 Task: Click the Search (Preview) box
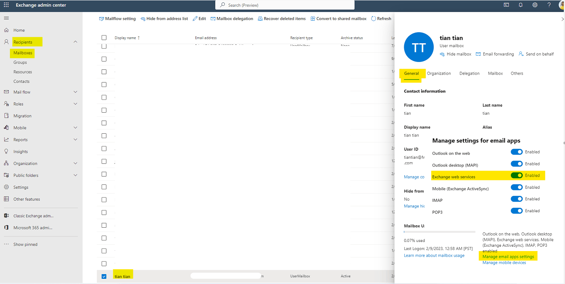285,5
